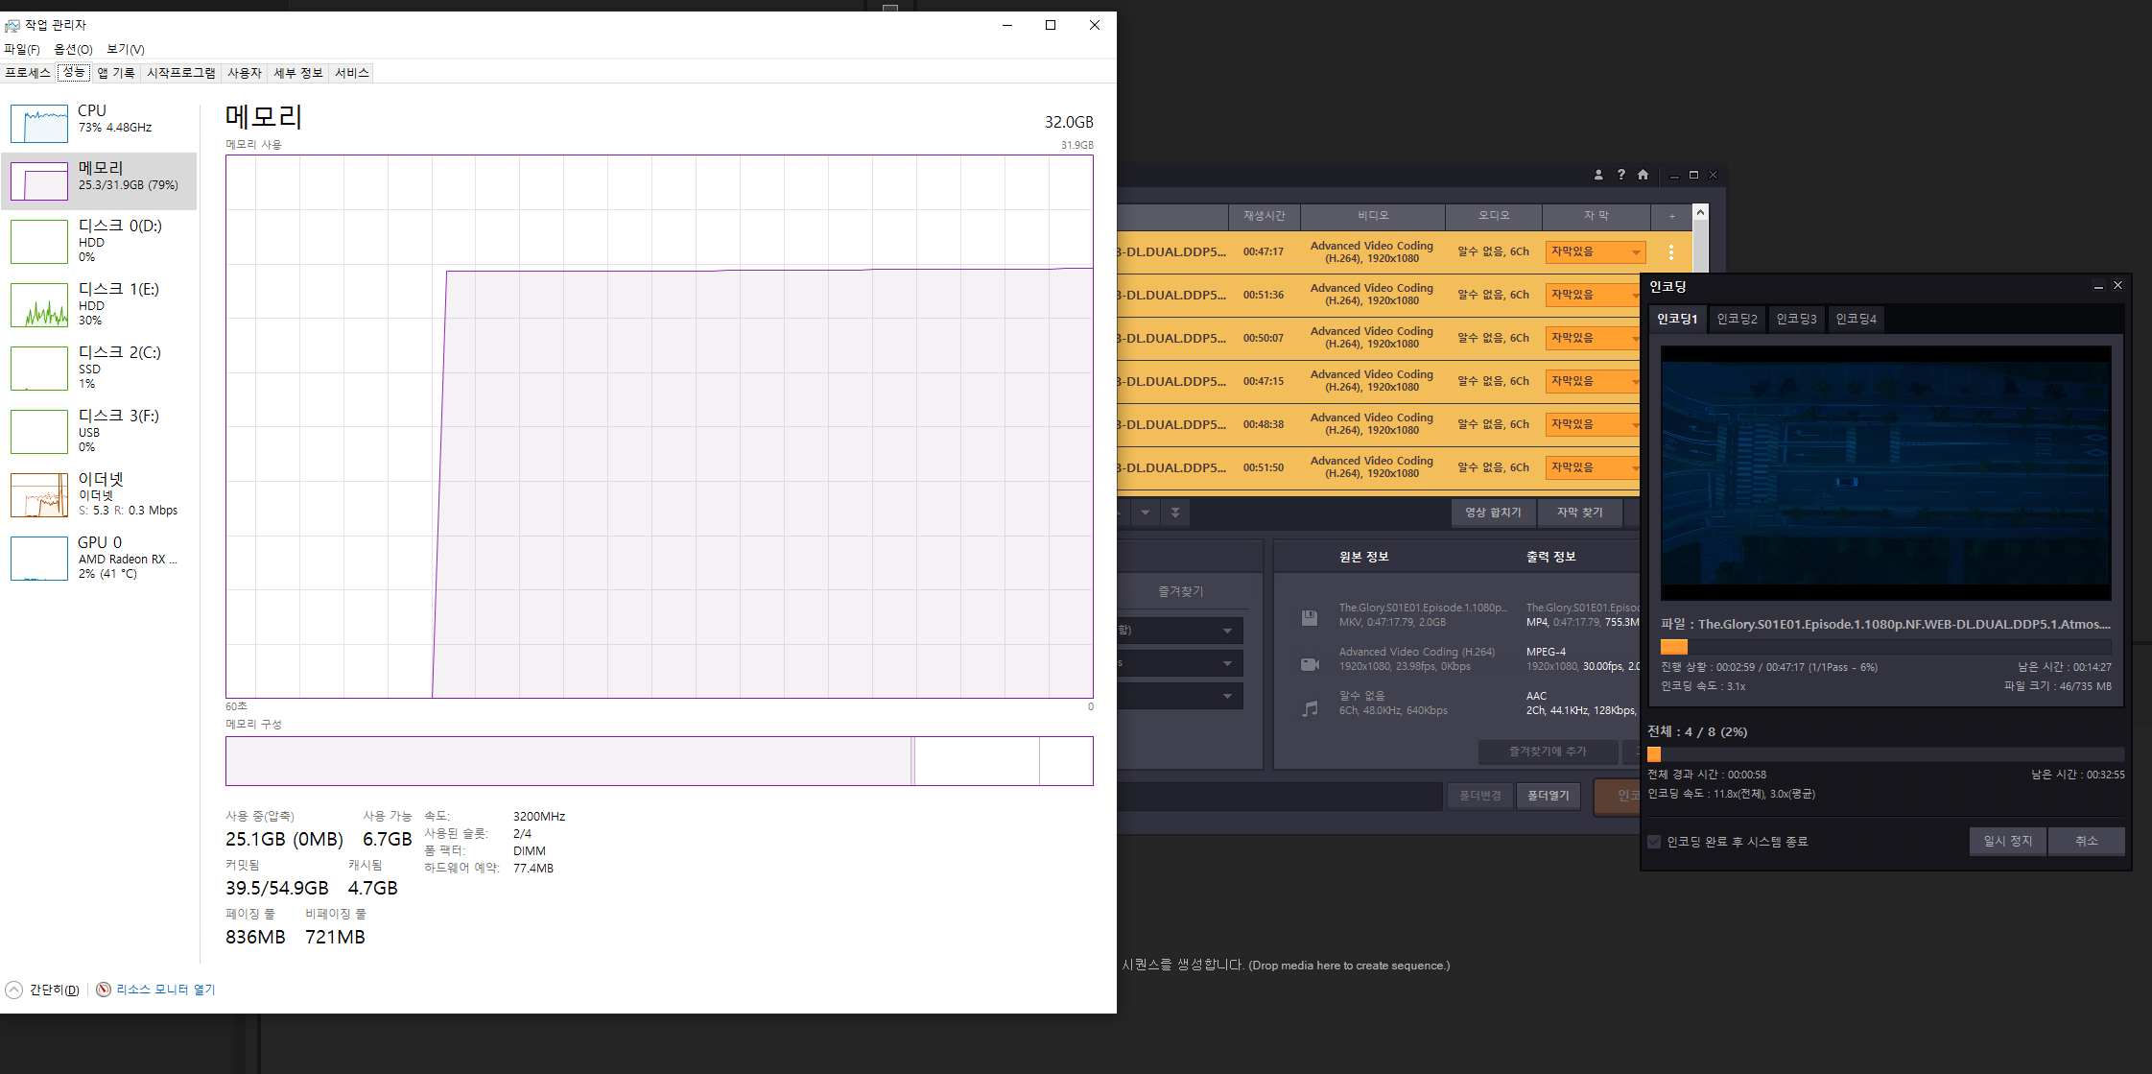
Task: Toggle shutdown after encoding checkbox
Action: pyautogui.click(x=1654, y=842)
